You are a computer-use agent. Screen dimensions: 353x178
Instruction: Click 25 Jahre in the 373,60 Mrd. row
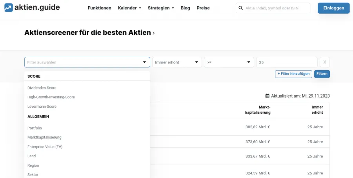click(315, 142)
